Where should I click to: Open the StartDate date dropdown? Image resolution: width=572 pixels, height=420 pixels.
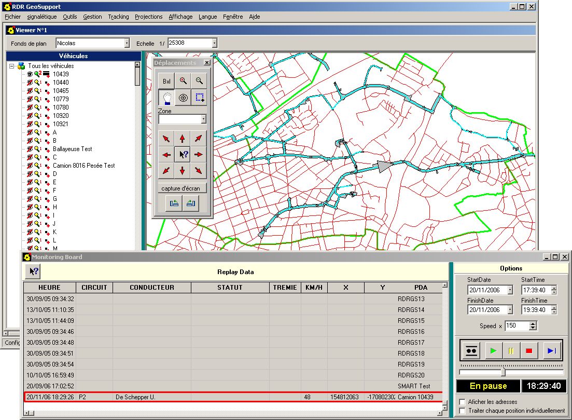[x=510, y=290]
